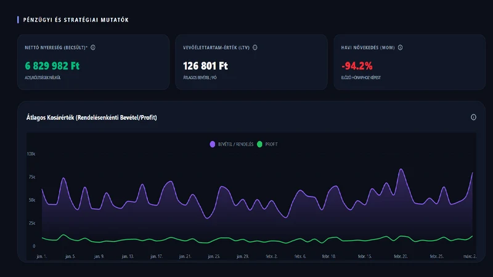Select the 6 829 982 Ft value
The image size is (493, 277).
tap(52, 66)
